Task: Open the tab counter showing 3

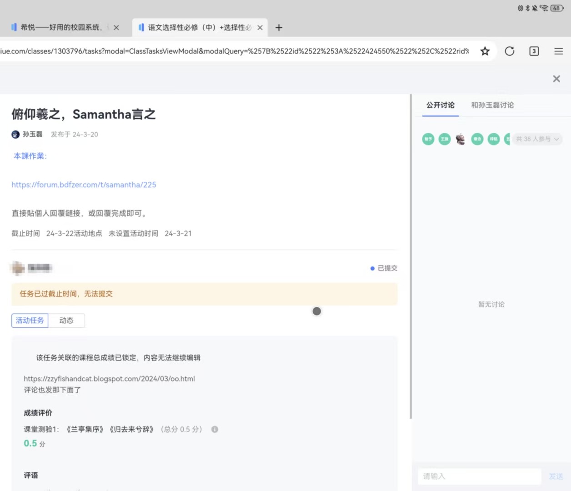Action: tap(534, 51)
